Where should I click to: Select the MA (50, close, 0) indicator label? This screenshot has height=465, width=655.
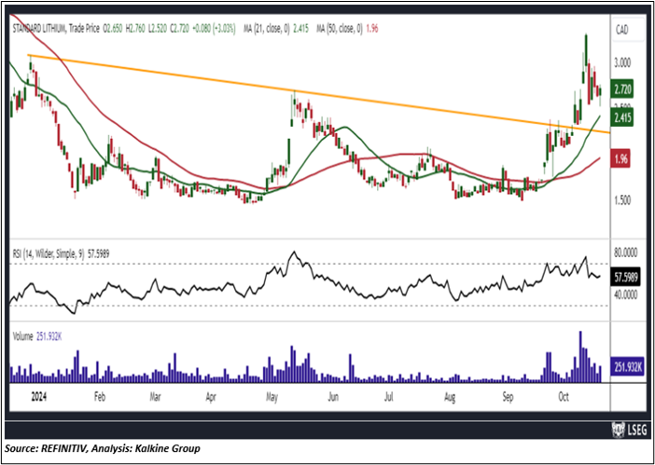click(349, 29)
